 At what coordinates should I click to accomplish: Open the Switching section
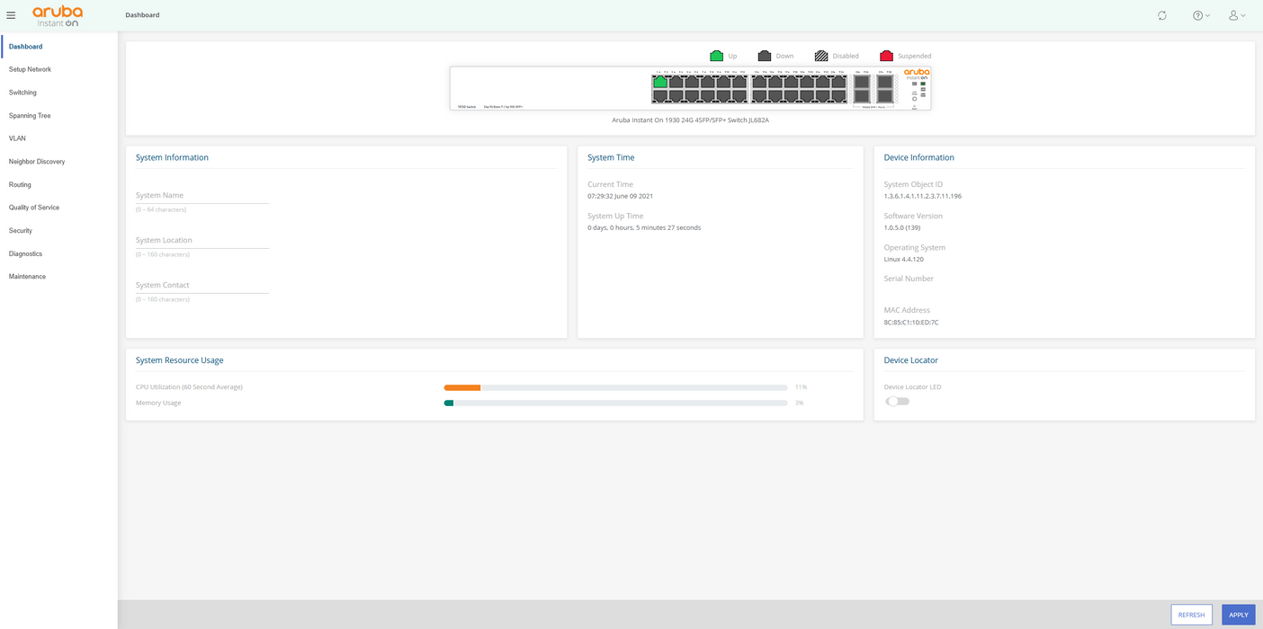tap(22, 93)
